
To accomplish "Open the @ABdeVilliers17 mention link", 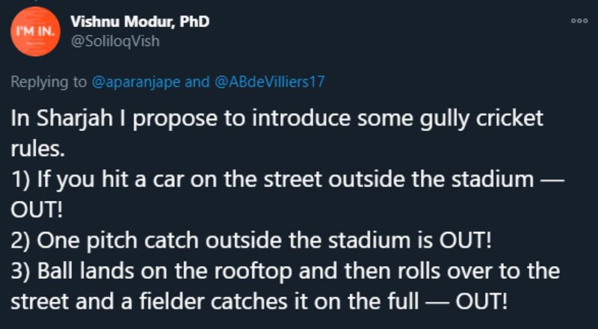I will click(270, 82).
